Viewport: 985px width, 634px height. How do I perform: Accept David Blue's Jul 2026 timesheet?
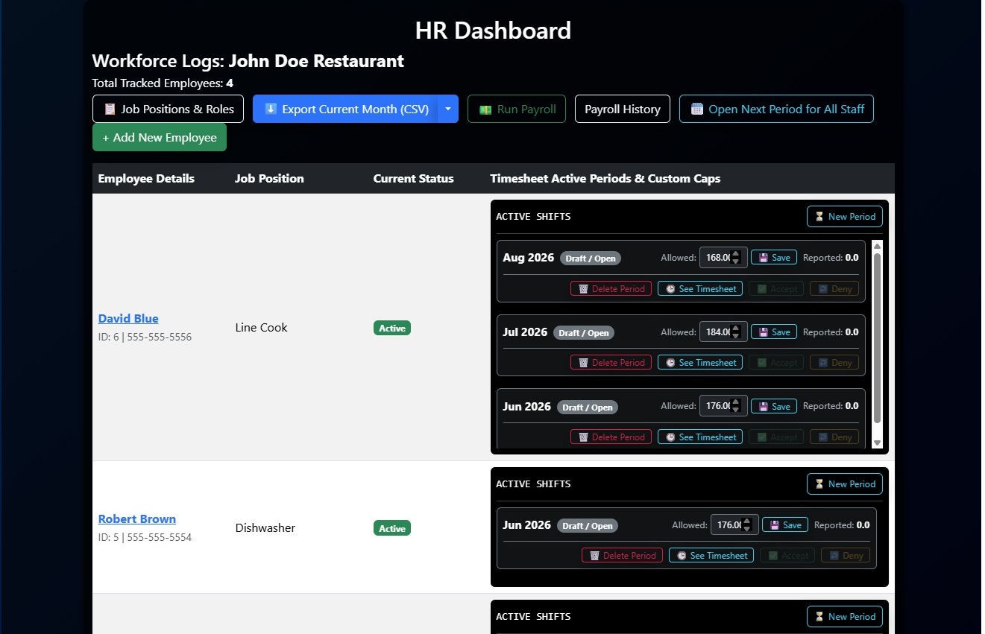776,362
